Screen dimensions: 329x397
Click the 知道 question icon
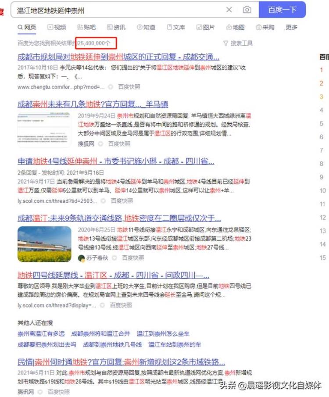(139, 27)
